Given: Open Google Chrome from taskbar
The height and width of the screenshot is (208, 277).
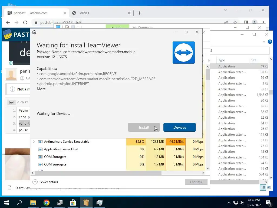Looking at the screenshot, I should click(46, 203).
